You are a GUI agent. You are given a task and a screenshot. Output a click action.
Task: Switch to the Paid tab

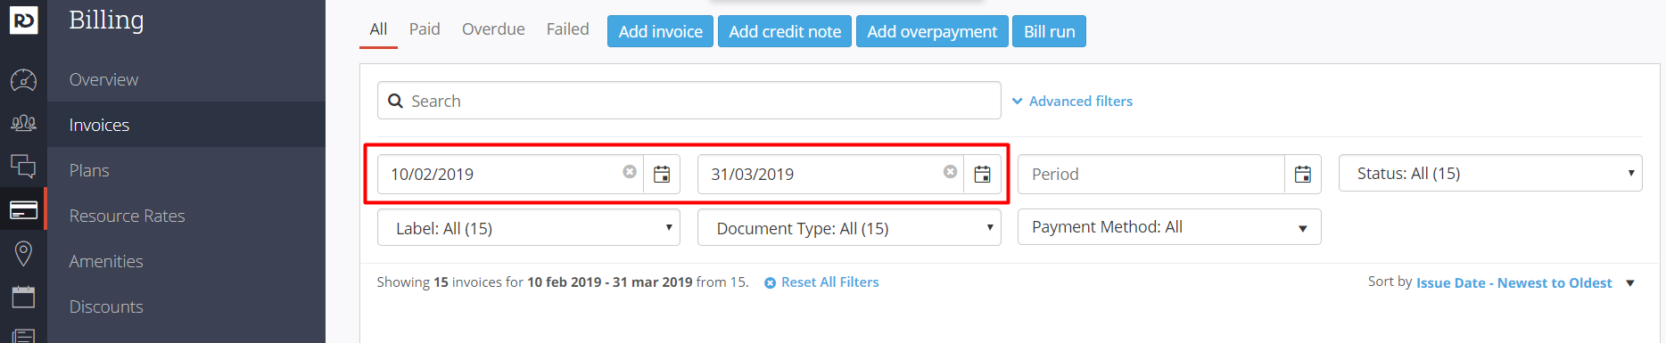tap(425, 29)
